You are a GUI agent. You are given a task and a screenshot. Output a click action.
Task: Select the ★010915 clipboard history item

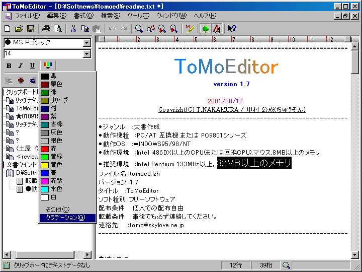pos(27,116)
